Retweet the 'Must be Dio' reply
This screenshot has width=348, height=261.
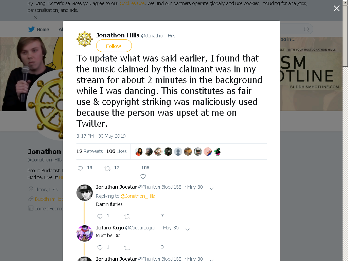(x=127, y=247)
